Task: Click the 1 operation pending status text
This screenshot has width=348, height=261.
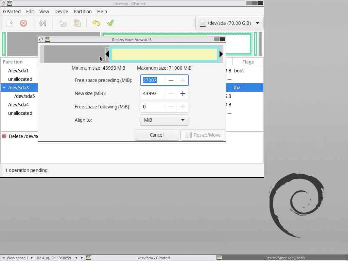Action: pyautogui.click(x=26, y=171)
